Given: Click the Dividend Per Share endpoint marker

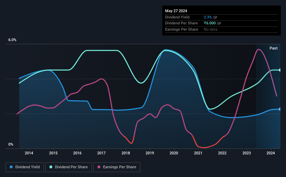Looking at the screenshot, I should pyautogui.click(x=280, y=70).
